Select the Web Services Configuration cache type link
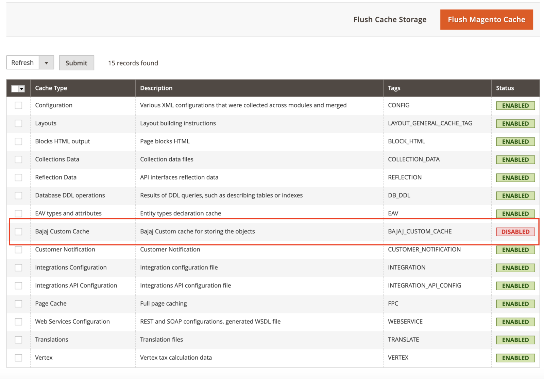This screenshot has width=544, height=379. pyautogui.click(x=72, y=322)
